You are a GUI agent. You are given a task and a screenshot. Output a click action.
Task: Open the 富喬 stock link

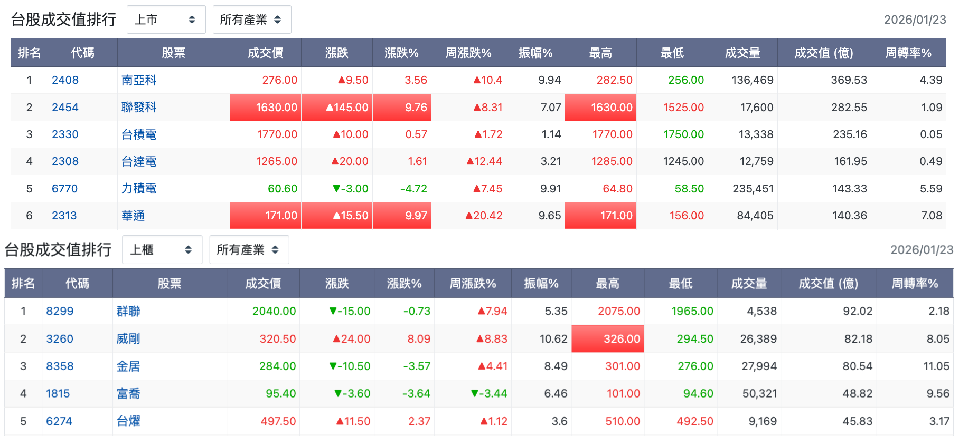click(128, 394)
